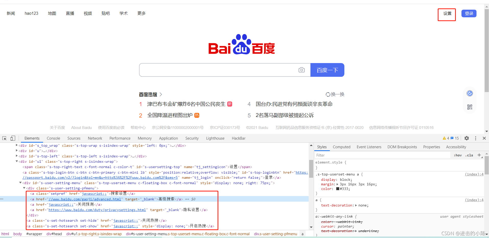489x238 pixels.
Task: Toggle element state with :hov
Action: [458, 155]
